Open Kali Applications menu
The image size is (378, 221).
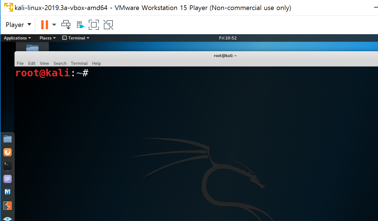(17, 38)
